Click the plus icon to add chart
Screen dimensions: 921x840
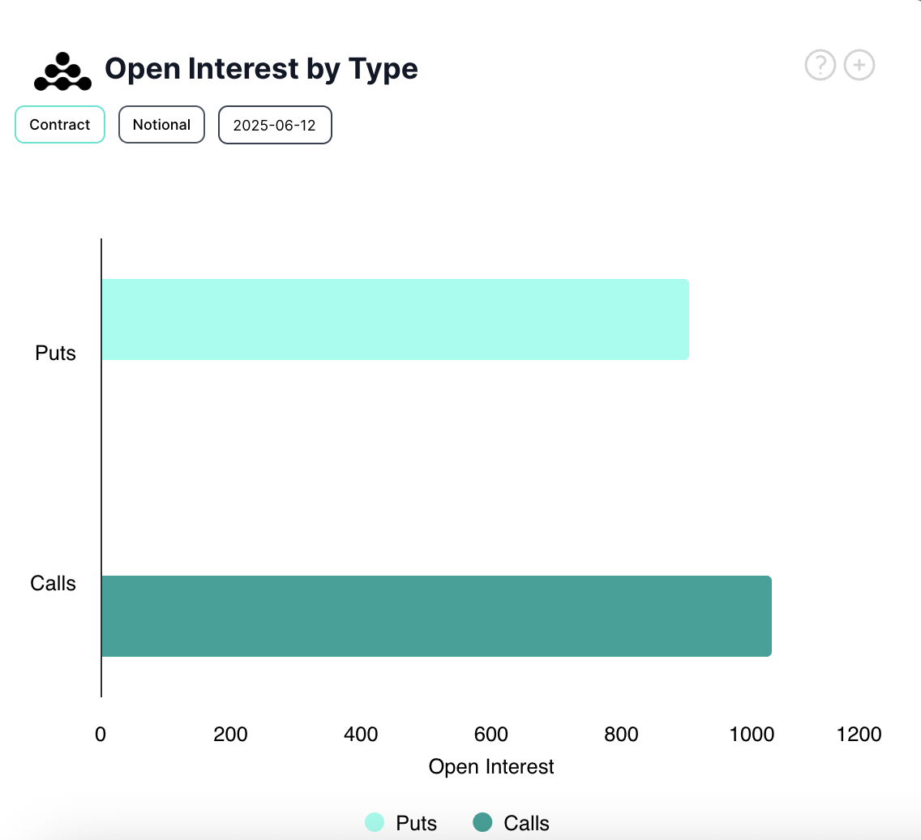pyautogui.click(x=859, y=65)
